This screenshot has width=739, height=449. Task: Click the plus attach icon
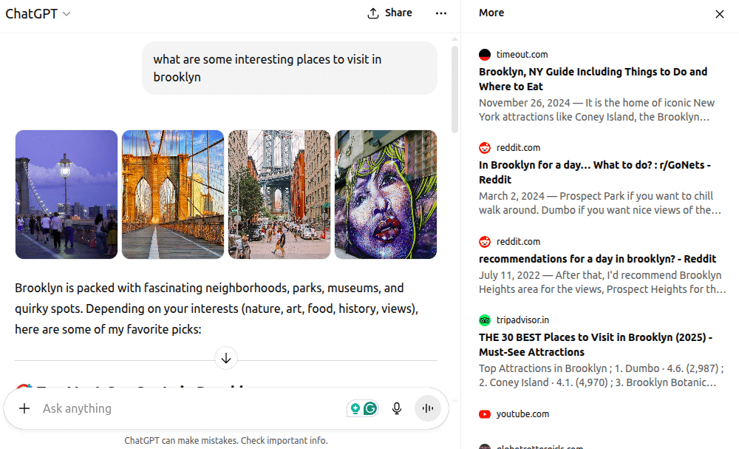[24, 408]
